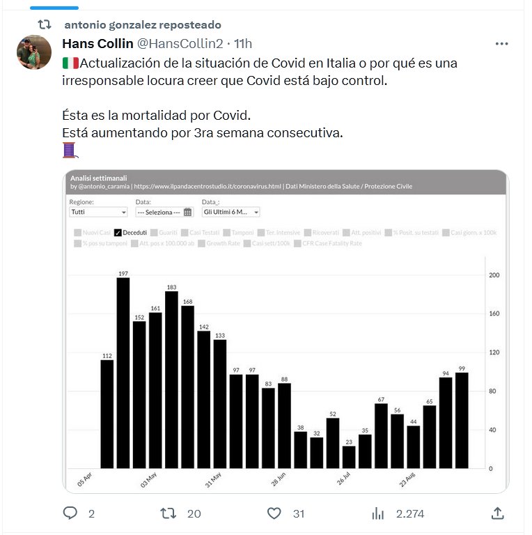Viewport: 532px width, 535px height.
Task: Click the calendar icon in Data field
Action: (188, 212)
